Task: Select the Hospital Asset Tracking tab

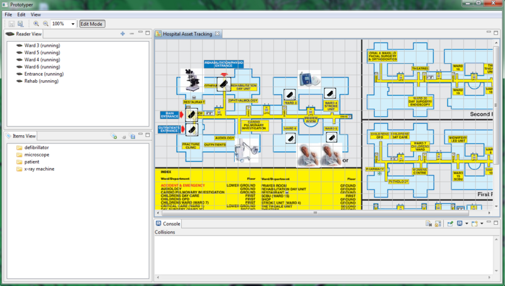Action: pyautogui.click(x=187, y=33)
